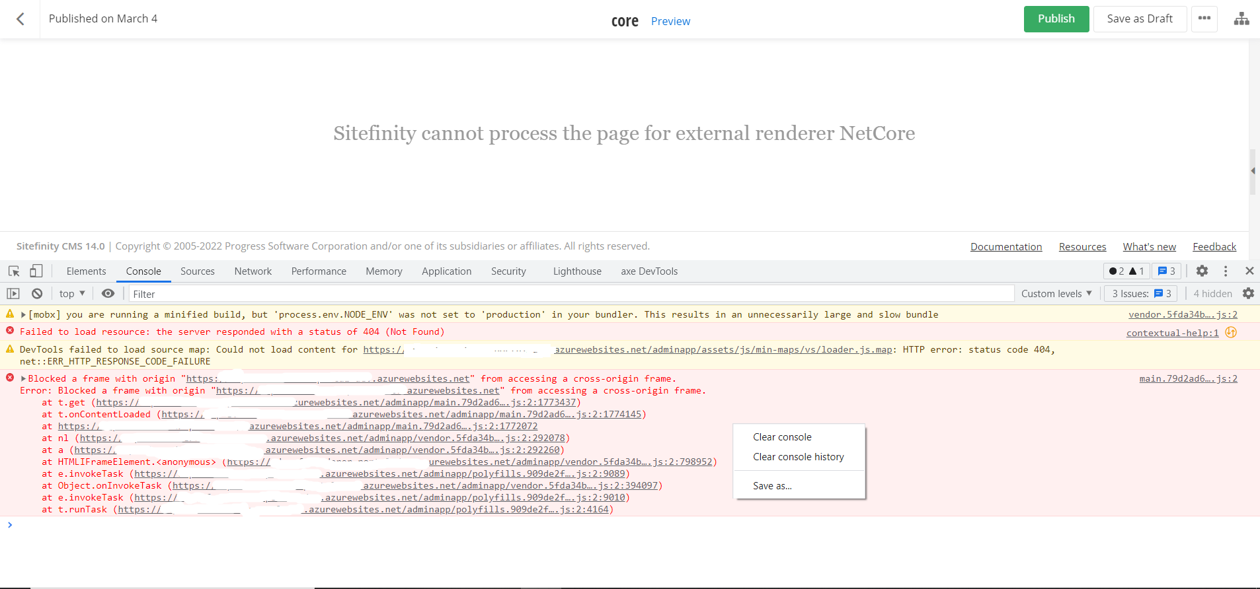Open vendor.5fda34b js:2 source link
The image size is (1260, 589).
pyautogui.click(x=1183, y=315)
